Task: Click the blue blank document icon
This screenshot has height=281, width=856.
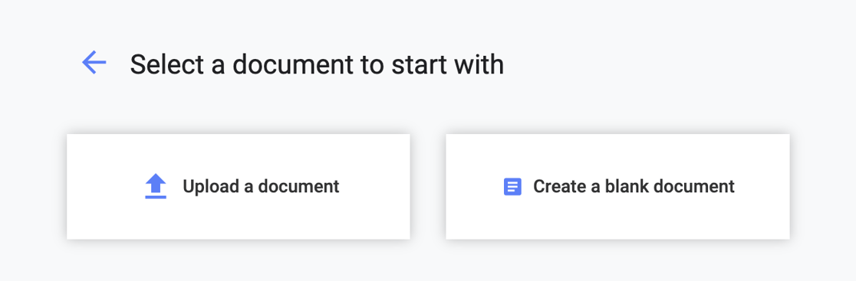Action: (x=512, y=187)
